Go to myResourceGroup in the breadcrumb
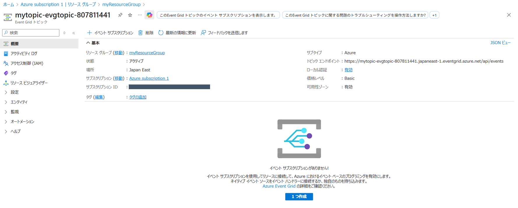The image size is (518, 208). coord(121,4)
